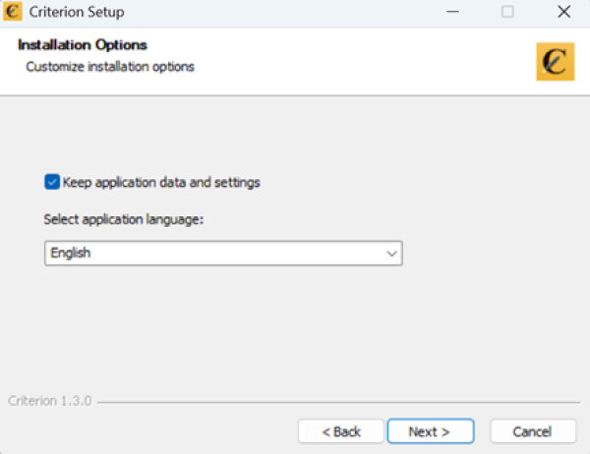Click the maximize window button

pos(507,13)
